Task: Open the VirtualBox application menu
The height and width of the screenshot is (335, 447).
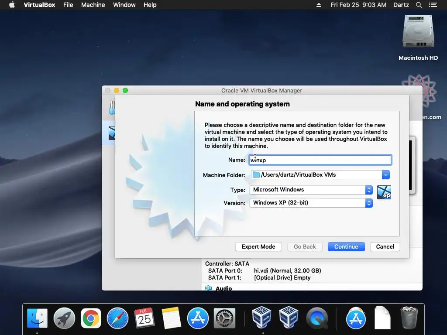Action: (39, 5)
